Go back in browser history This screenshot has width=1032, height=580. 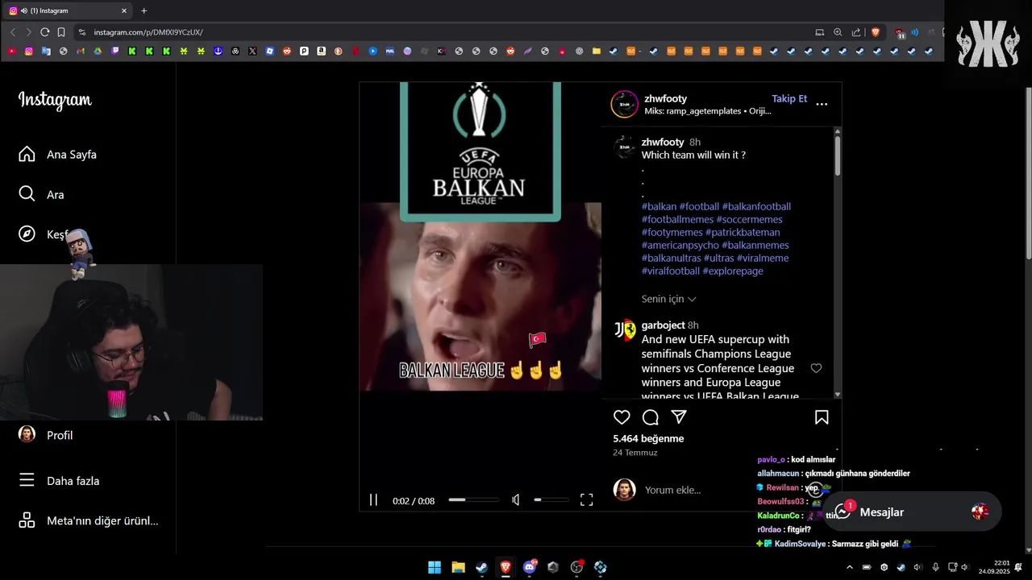pos(13,32)
